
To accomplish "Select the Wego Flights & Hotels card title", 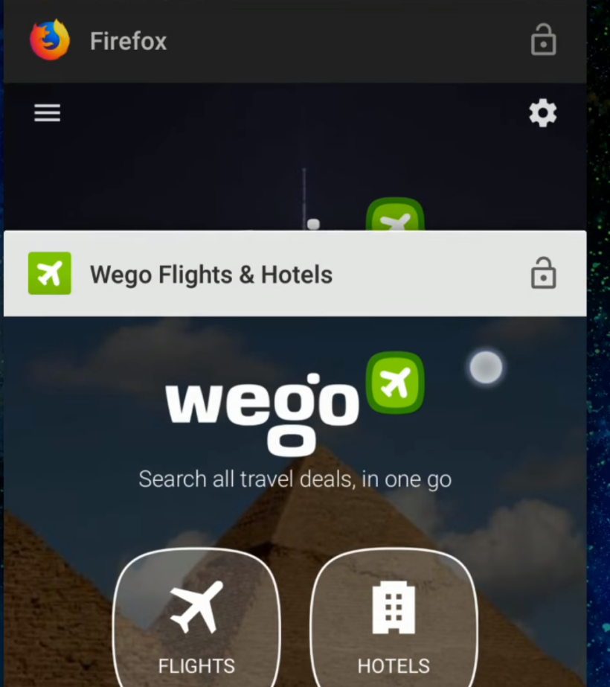I will 211,275.
